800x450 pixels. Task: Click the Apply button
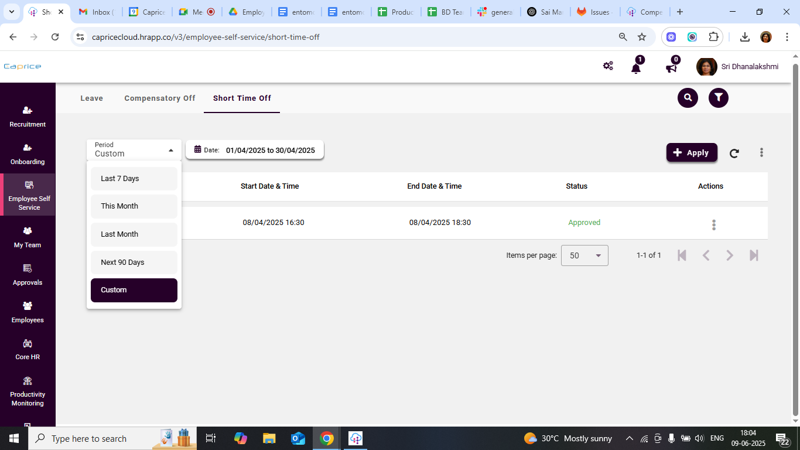(692, 152)
